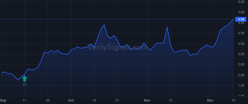Image resolution: width=248 pixels, height=104 pixels.
Task: Click the 2.50 price axis label
Action: (241, 65)
